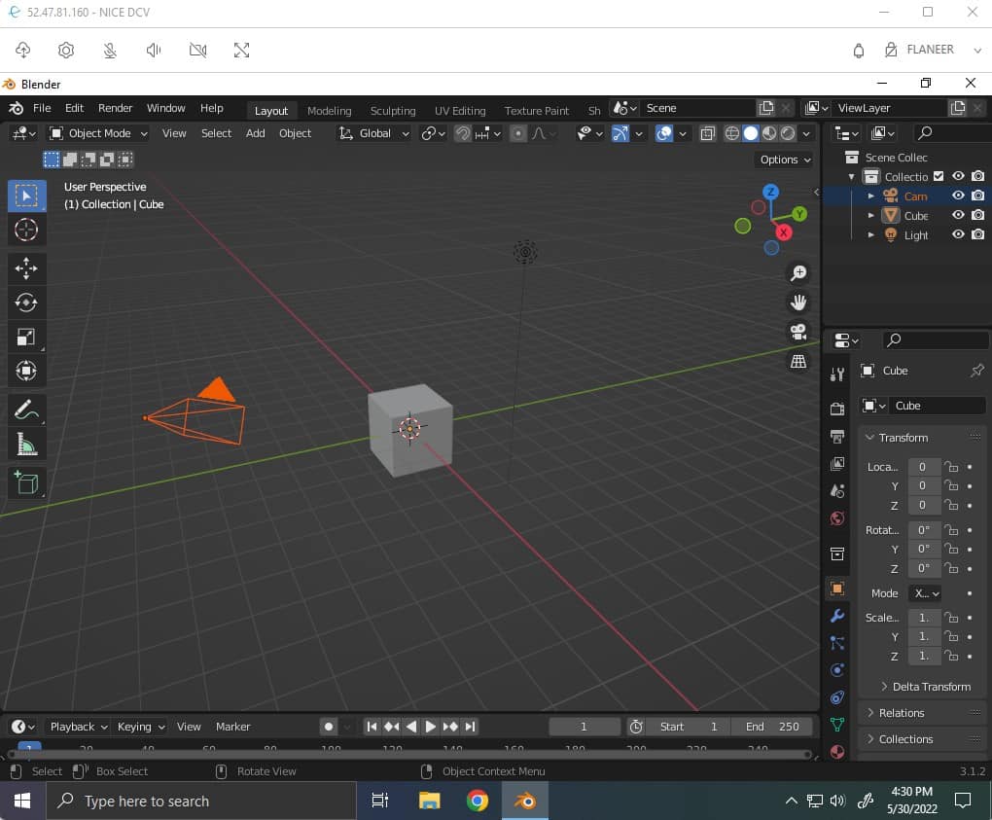Viewport: 992px width, 820px height.
Task: Switch to orthographic grid view icon
Action: coord(798,362)
